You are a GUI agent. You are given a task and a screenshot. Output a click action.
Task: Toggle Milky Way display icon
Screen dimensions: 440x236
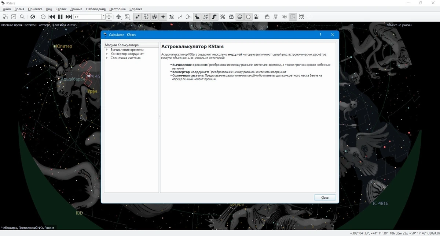tap(214, 17)
